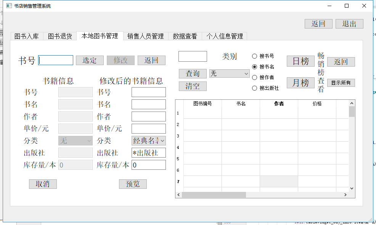Click the 退出 button
Image resolution: width=376 pixels, height=225 pixels.
[x=349, y=24]
